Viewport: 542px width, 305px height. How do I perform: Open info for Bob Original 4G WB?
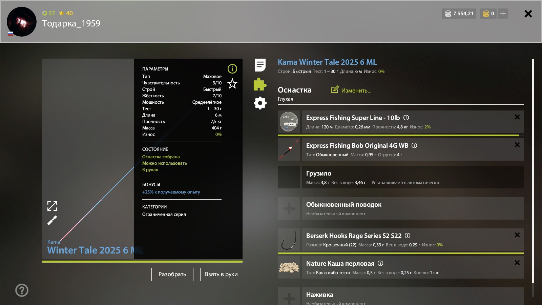tap(414, 145)
